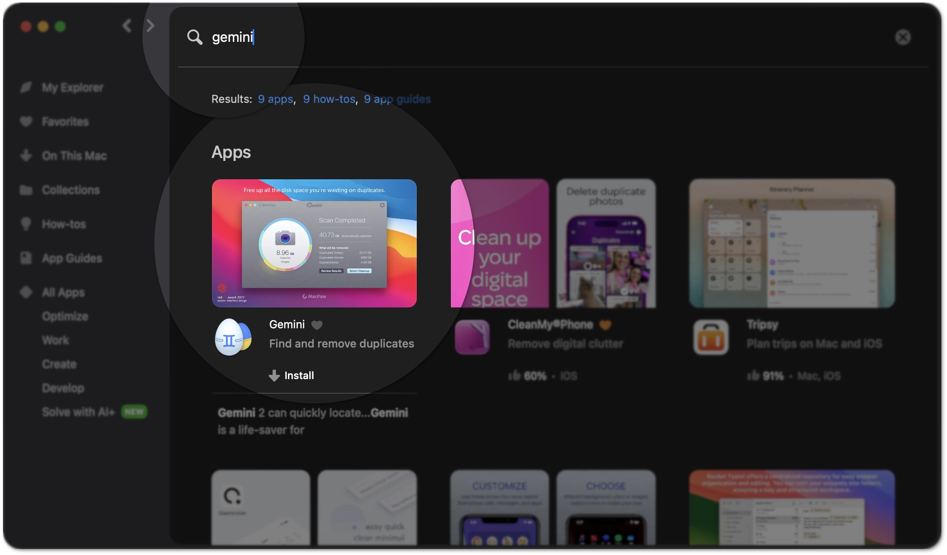Click the 9 apps results link
This screenshot has width=947, height=555.
[275, 99]
